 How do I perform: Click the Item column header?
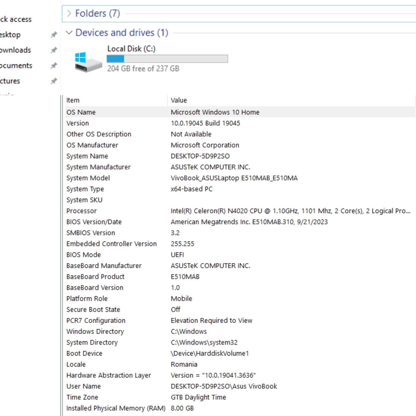(73, 100)
